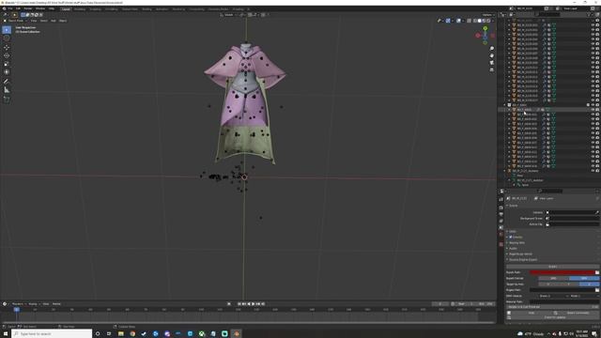Open the Help menu

(x=52, y=8)
